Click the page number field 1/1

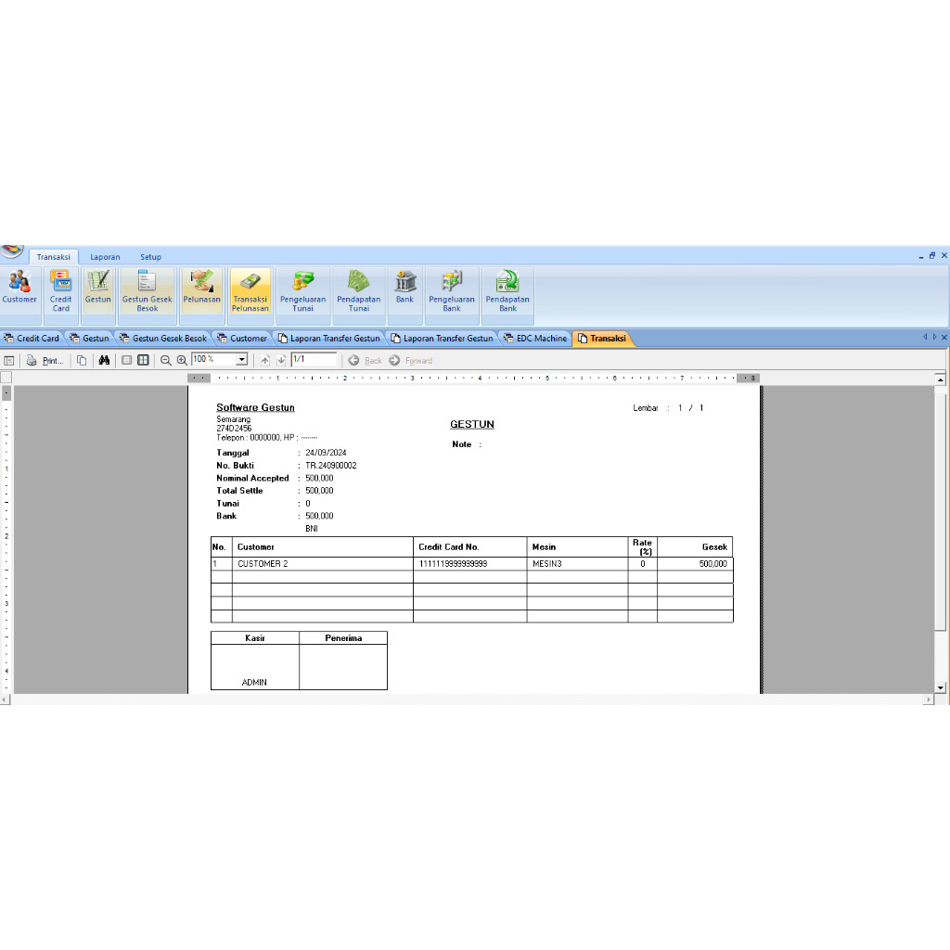pos(314,359)
